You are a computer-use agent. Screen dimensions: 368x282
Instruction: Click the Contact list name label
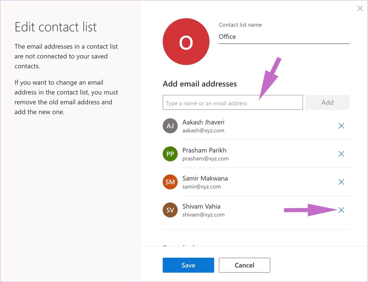[x=240, y=25]
